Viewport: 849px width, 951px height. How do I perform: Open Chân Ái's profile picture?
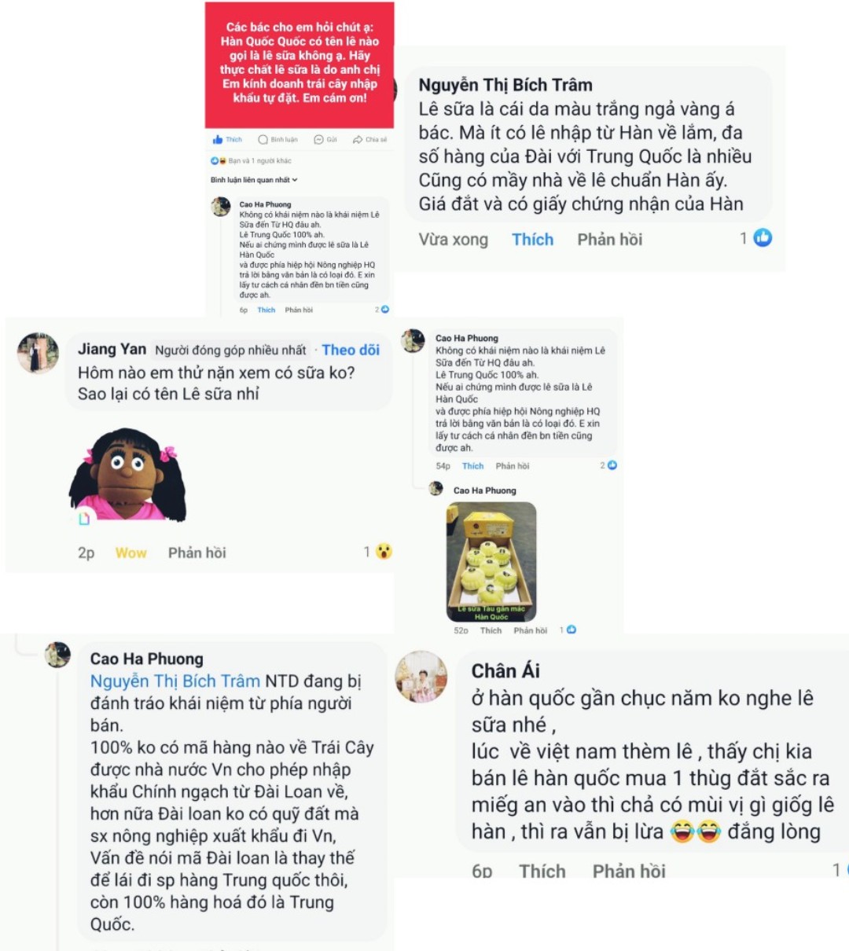(x=421, y=677)
